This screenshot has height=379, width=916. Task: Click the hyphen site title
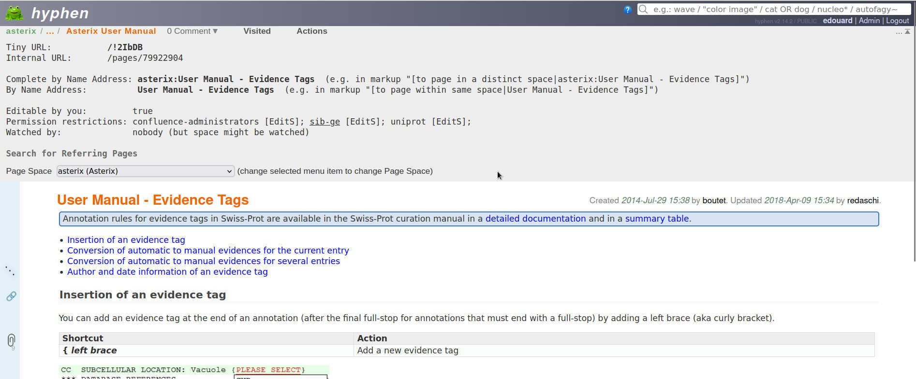coord(60,13)
